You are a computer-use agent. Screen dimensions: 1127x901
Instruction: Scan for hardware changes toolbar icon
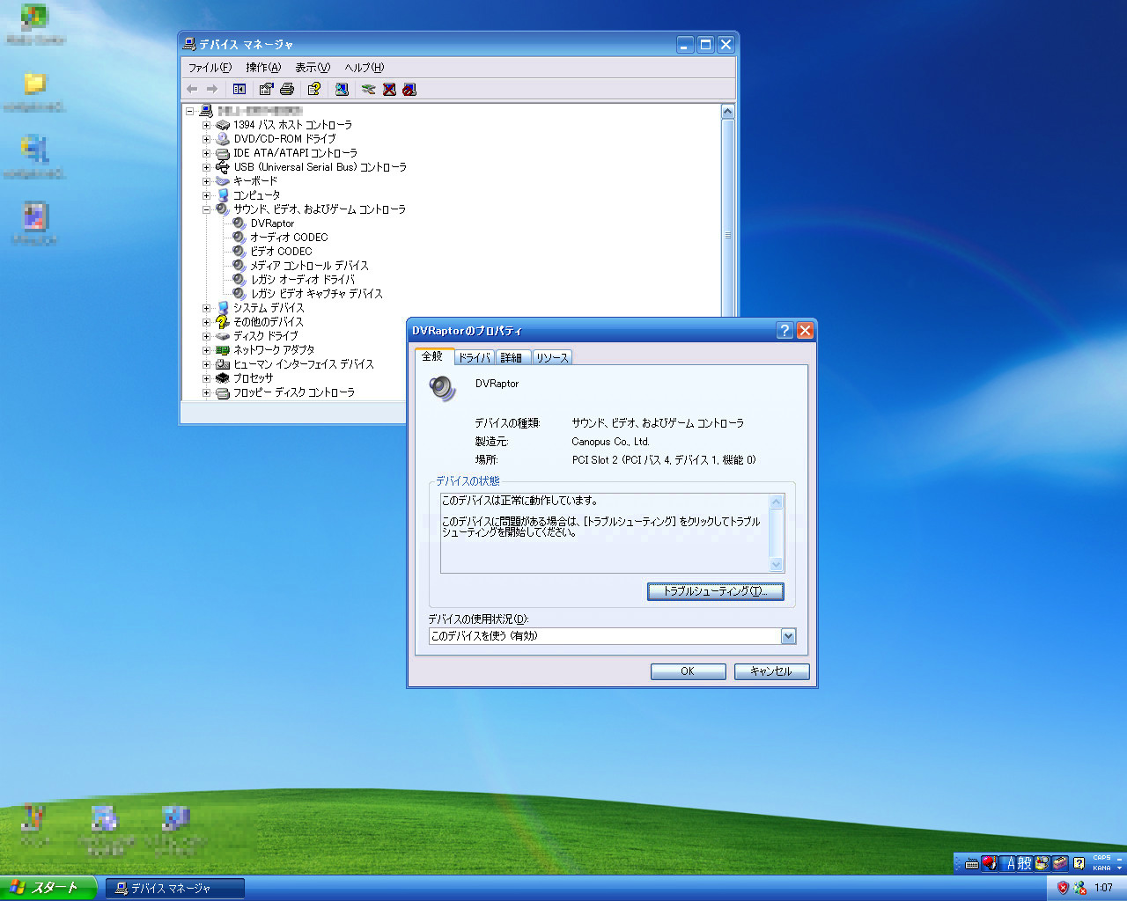343,89
